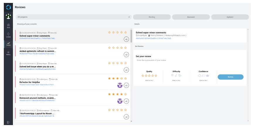Click the Ranking star sidebar icon
This screenshot has width=255, height=128.
(x=8, y=53)
